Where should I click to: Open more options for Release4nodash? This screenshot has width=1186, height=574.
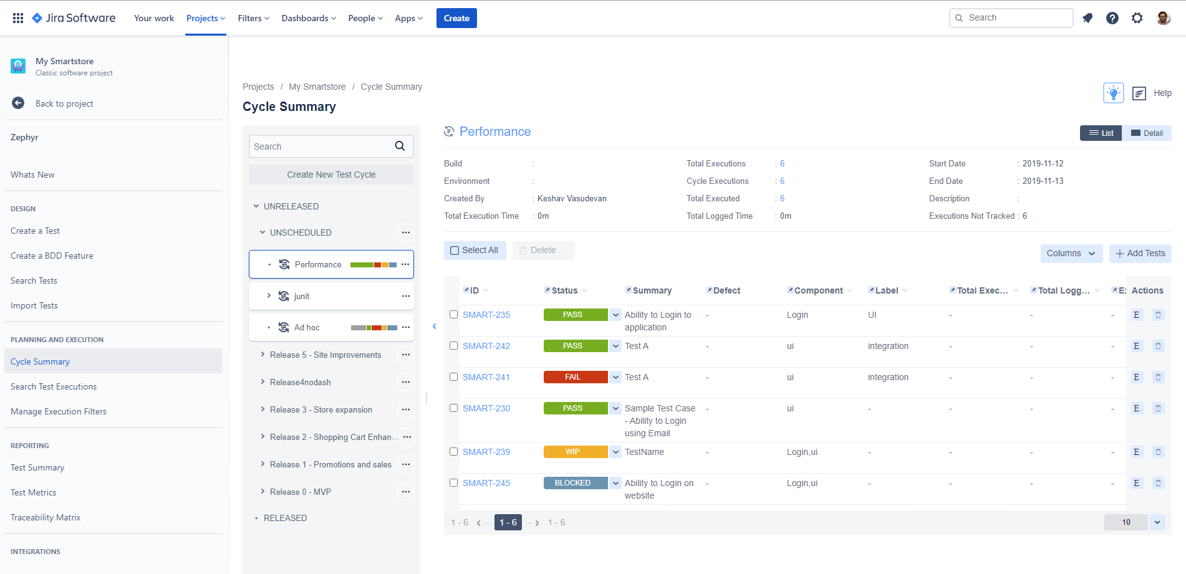(x=406, y=382)
